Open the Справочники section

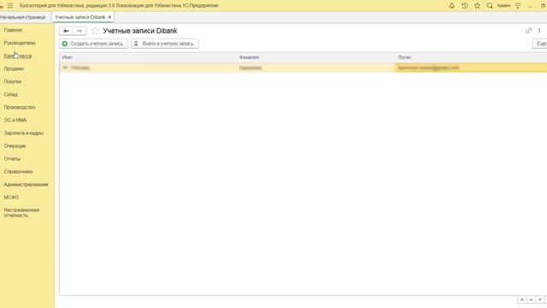[x=18, y=172]
